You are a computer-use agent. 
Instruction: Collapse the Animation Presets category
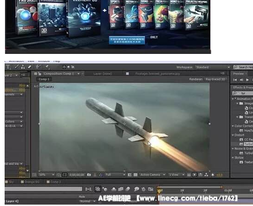coord(233,99)
